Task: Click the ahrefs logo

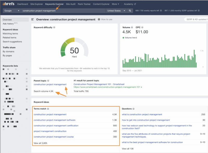Action: click(8, 4)
